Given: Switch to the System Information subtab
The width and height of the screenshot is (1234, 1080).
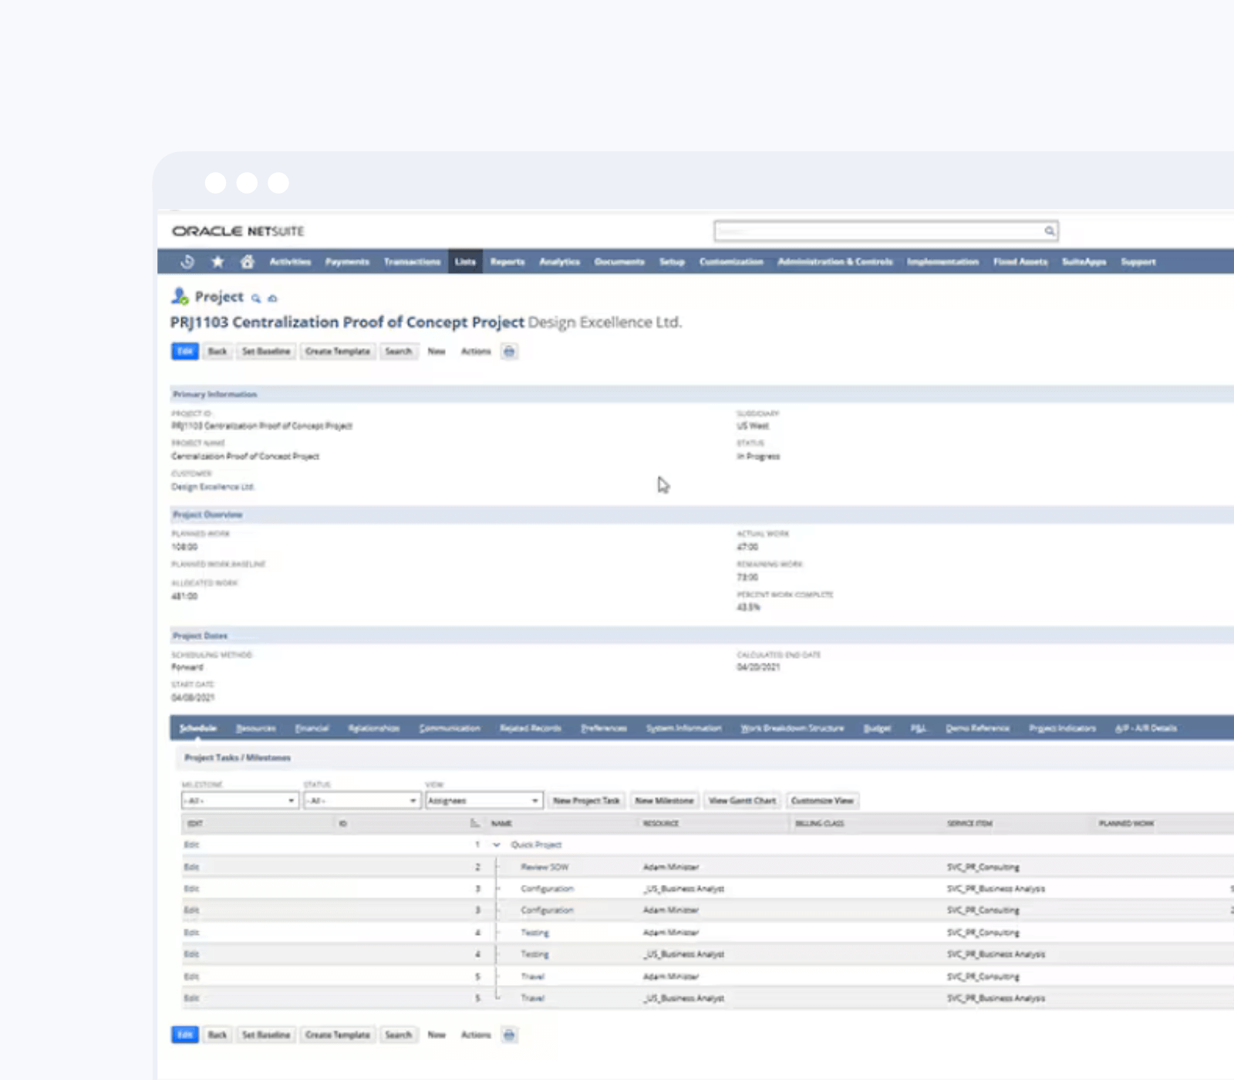Looking at the screenshot, I should tap(684, 728).
